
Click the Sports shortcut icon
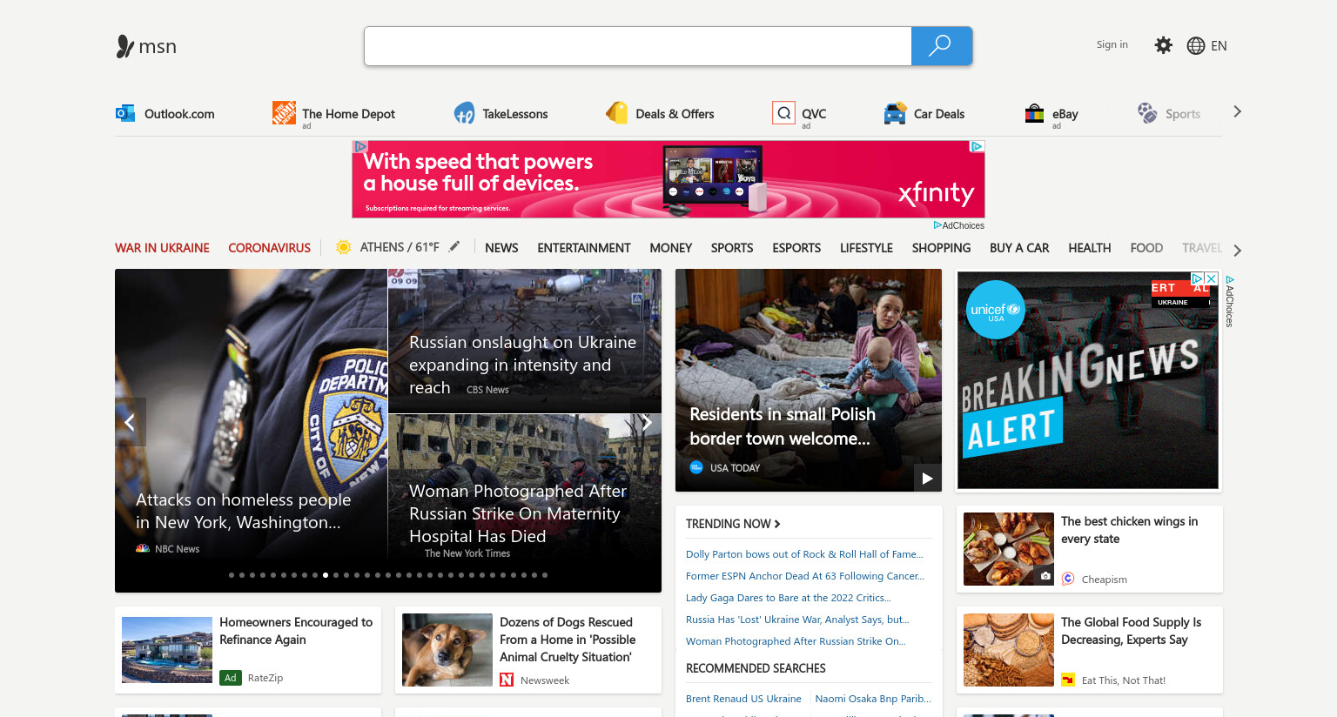pos(1147,113)
